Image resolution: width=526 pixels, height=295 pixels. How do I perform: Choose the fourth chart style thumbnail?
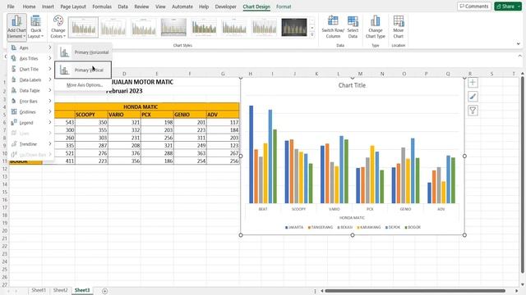coord(173,27)
